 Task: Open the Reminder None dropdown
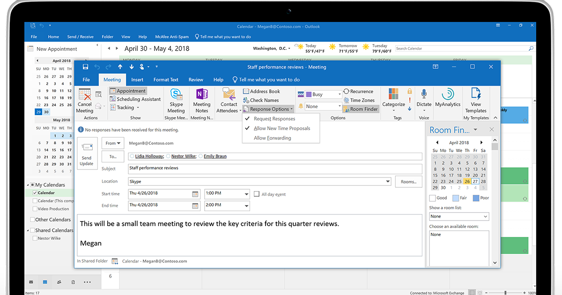tap(340, 106)
